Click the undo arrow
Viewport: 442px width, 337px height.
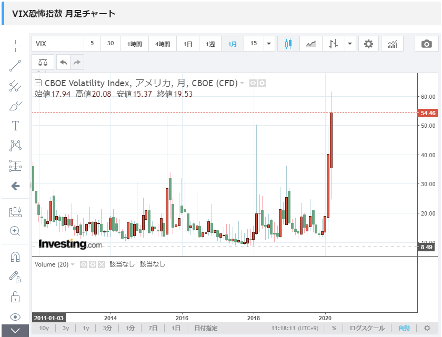(64, 62)
